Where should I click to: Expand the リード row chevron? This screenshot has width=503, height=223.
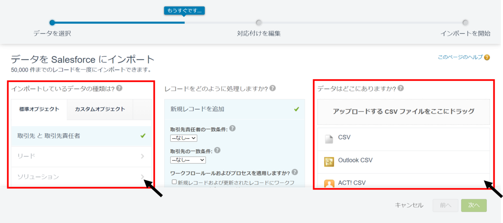pyautogui.click(x=143, y=156)
